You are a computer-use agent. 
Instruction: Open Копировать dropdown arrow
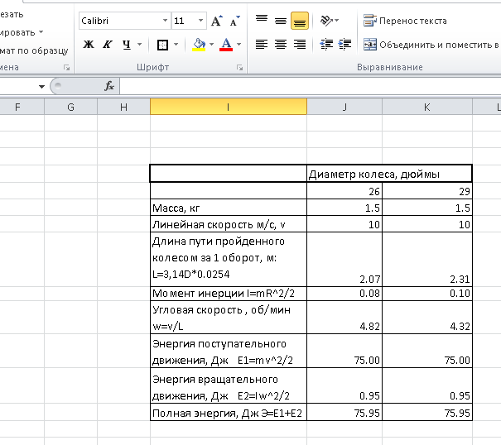pyautogui.click(x=41, y=32)
